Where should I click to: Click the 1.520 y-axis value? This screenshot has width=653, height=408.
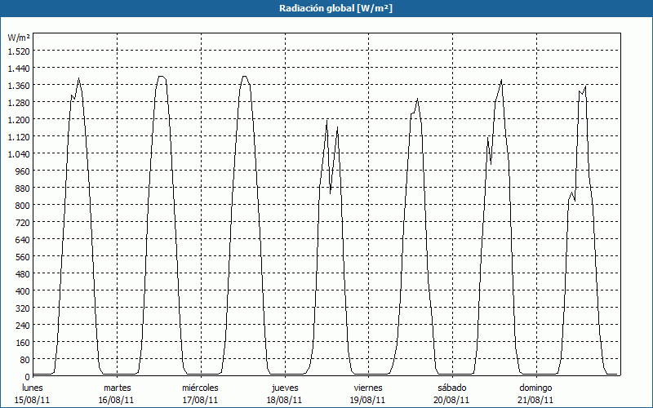pyautogui.click(x=17, y=51)
